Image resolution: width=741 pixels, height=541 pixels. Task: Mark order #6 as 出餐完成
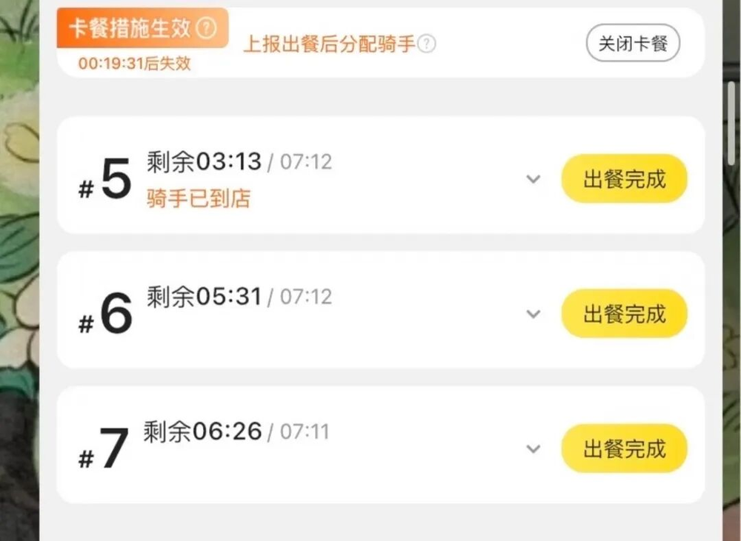624,314
